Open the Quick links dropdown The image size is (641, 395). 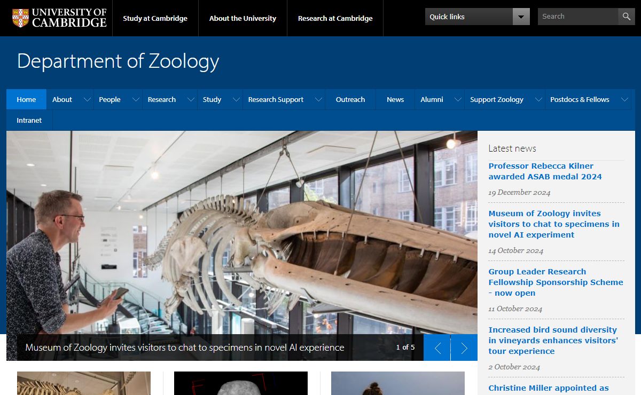pos(478,17)
